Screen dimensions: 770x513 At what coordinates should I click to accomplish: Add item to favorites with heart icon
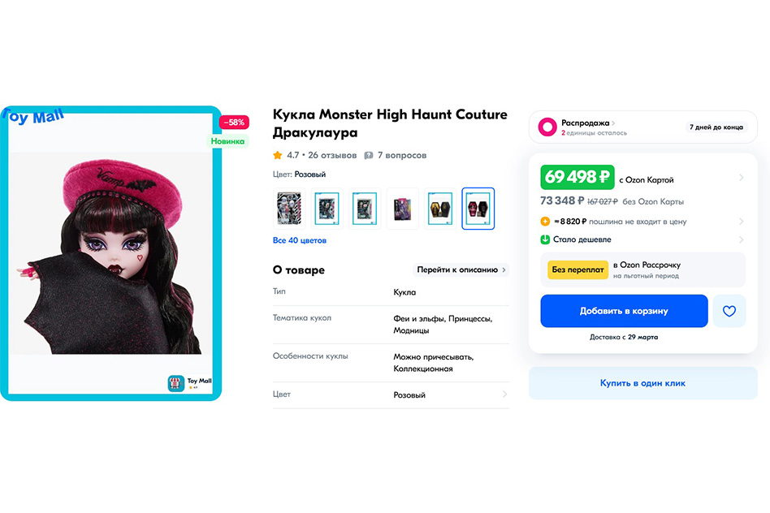tap(729, 311)
